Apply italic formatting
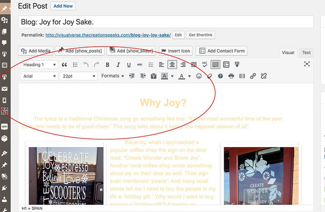The height and width of the screenshot is (212, 325). [x=118, y=65]
